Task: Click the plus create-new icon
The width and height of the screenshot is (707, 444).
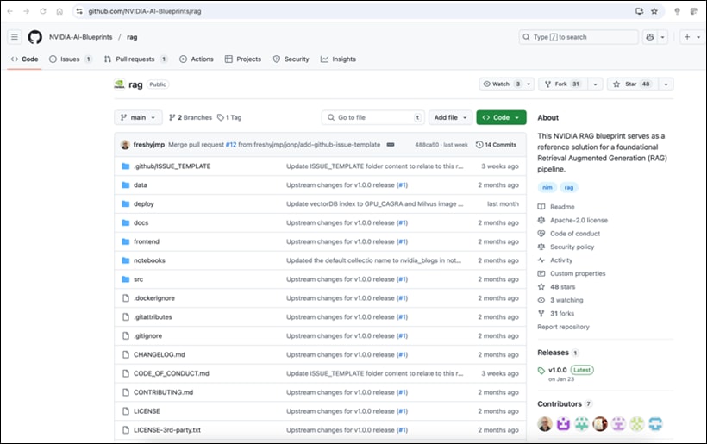Action: pyautogui.click(x=687, y=37)
